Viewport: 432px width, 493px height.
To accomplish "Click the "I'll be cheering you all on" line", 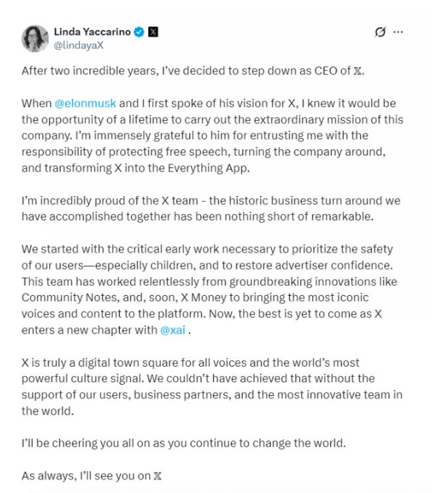I will (183, 443).
